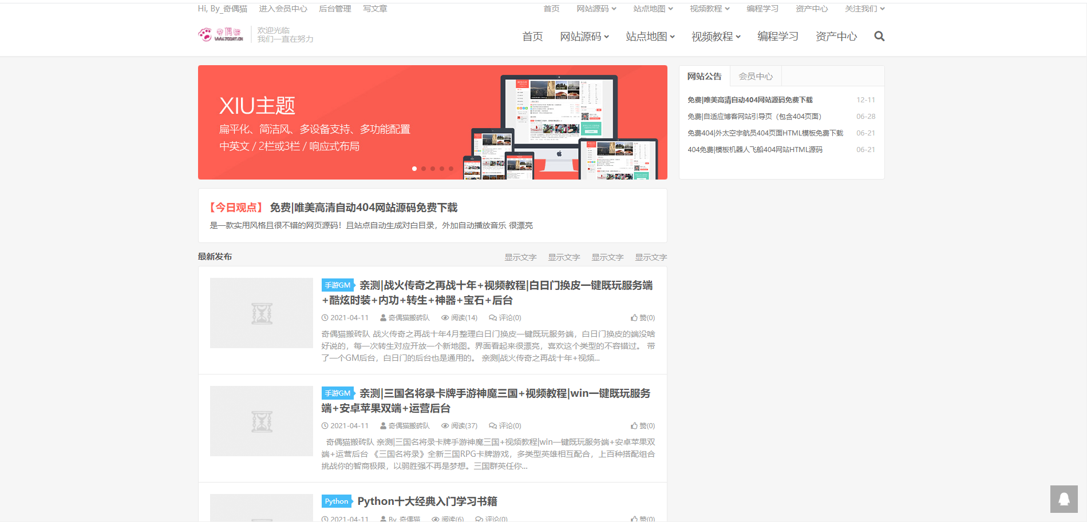Click the views eye icon 阅读(14)

[445, 318]
